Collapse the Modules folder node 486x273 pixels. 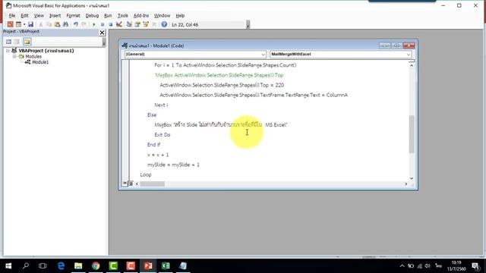[14, 56]
